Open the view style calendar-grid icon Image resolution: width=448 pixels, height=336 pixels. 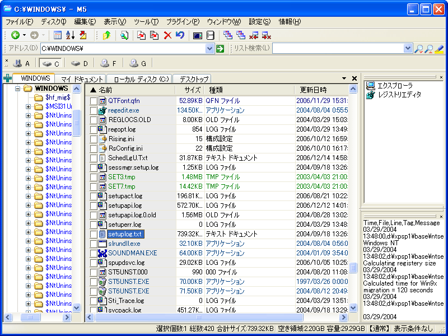click(x=58, y=35)
